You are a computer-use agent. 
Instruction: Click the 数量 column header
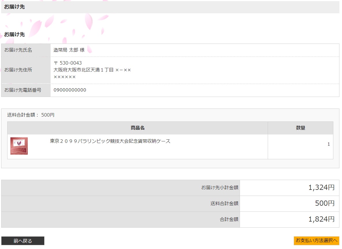(x=300, y=128)
